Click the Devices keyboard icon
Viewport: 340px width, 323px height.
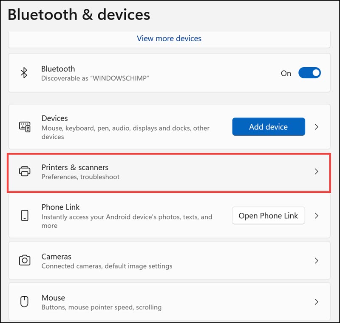tap(25, 127)
